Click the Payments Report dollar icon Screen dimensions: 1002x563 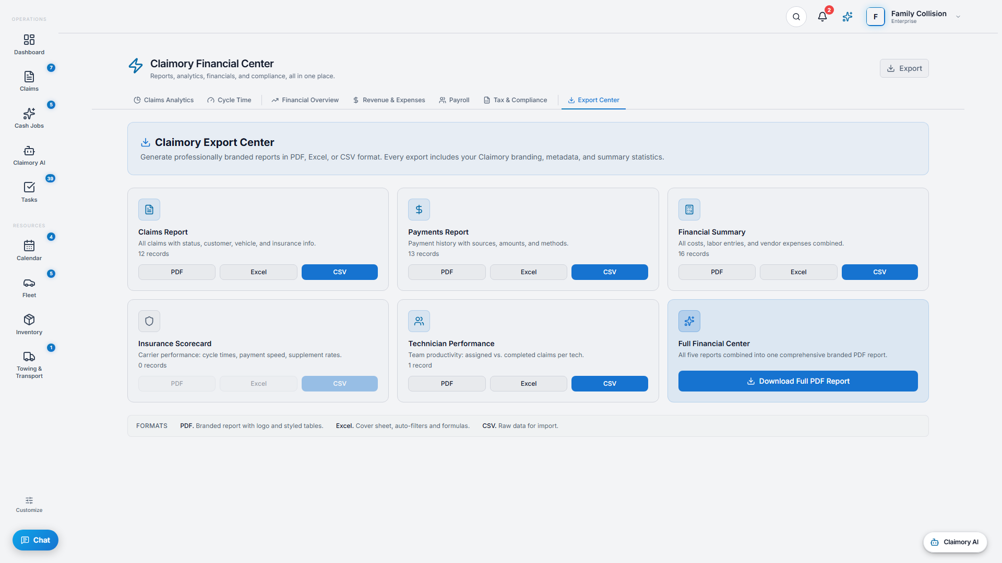click(419, 210)
